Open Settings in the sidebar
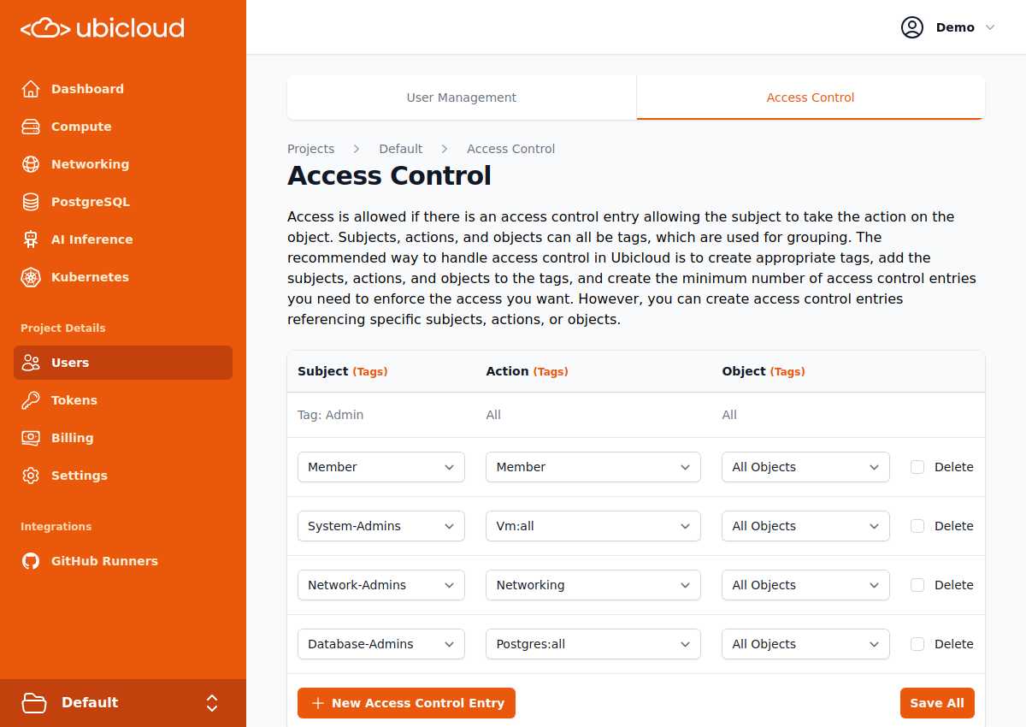This screenshot has width=1026, height=727. click(x=123, y=476)
